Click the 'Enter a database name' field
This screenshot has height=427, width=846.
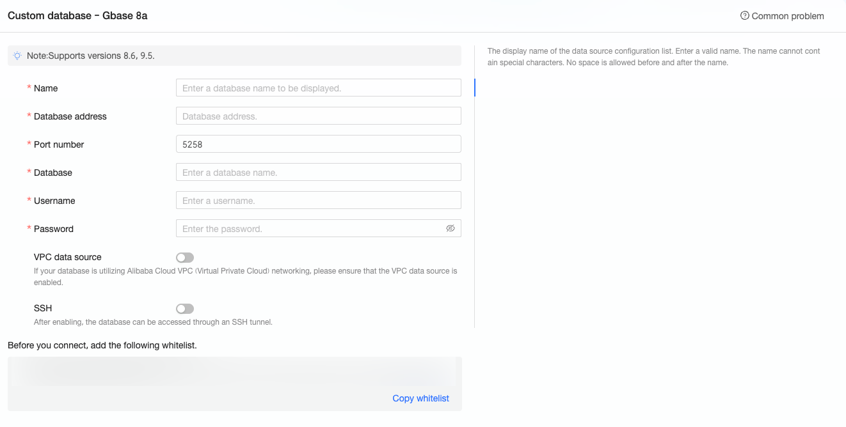point(318,173)
